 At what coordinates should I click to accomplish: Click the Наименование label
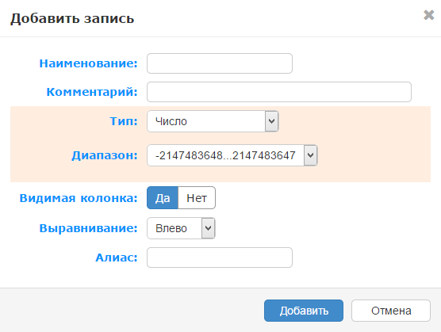click(x=88, y=63)
